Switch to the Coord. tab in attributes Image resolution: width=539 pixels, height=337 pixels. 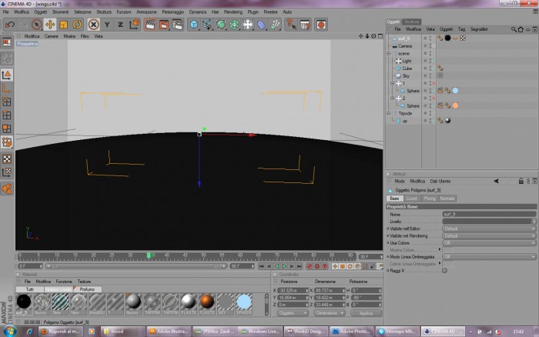click(411, 199)
